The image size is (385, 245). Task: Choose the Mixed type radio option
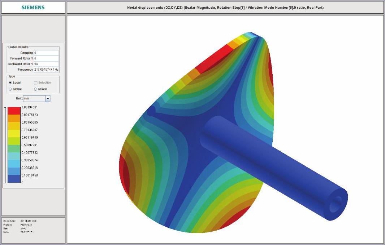click(35, 89)
